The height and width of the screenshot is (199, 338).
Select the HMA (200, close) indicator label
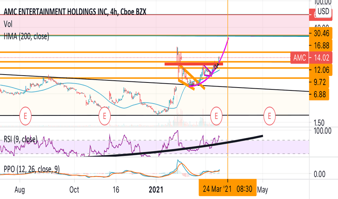pyautogui.click(x=26, y=36)
